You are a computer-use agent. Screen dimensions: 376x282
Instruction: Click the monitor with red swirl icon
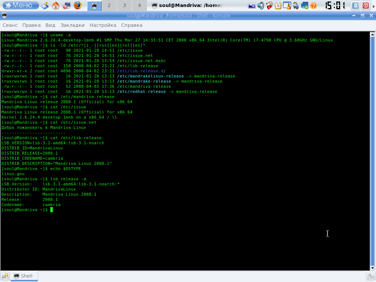point(67,5)
